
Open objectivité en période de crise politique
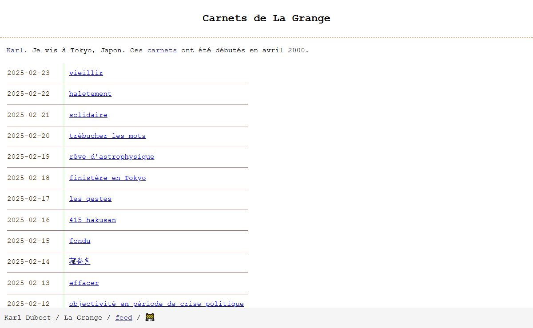(156, 304)
